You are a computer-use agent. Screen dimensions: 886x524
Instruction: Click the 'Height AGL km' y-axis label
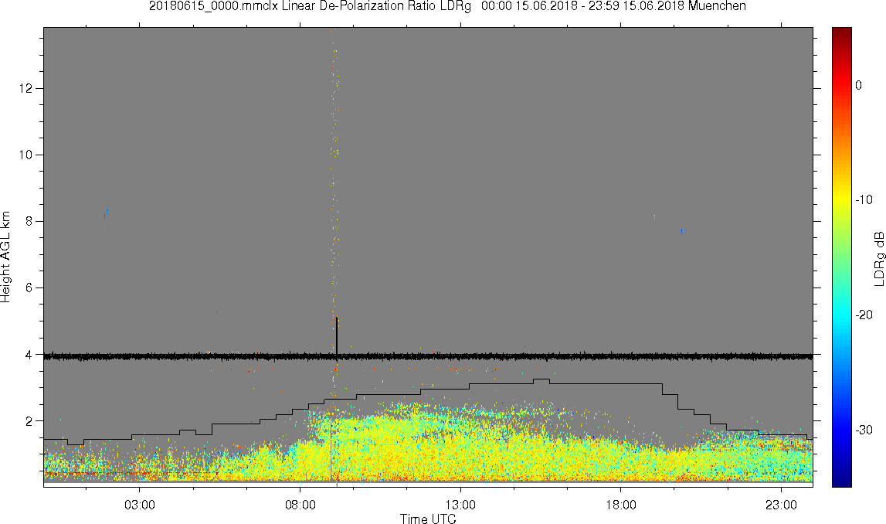tap(5, 257)
